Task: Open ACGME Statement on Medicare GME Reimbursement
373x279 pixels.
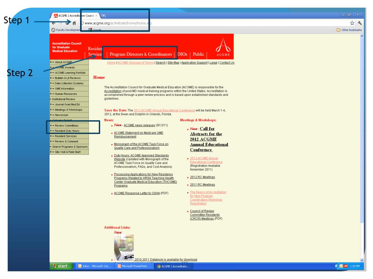Action: 138,135
